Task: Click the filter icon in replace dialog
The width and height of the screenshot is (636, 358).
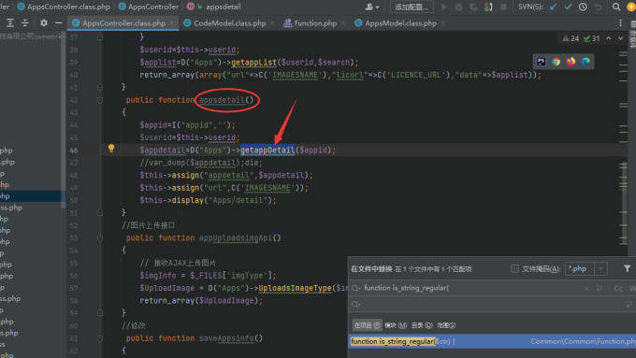Action: (x=627, y=268)
